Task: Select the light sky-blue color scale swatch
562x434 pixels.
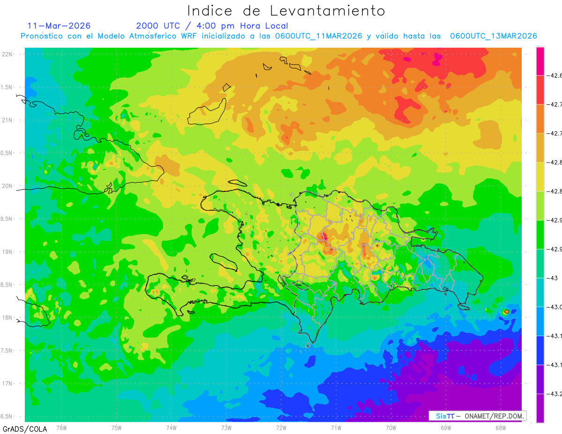Action: [x=540, y=322]
